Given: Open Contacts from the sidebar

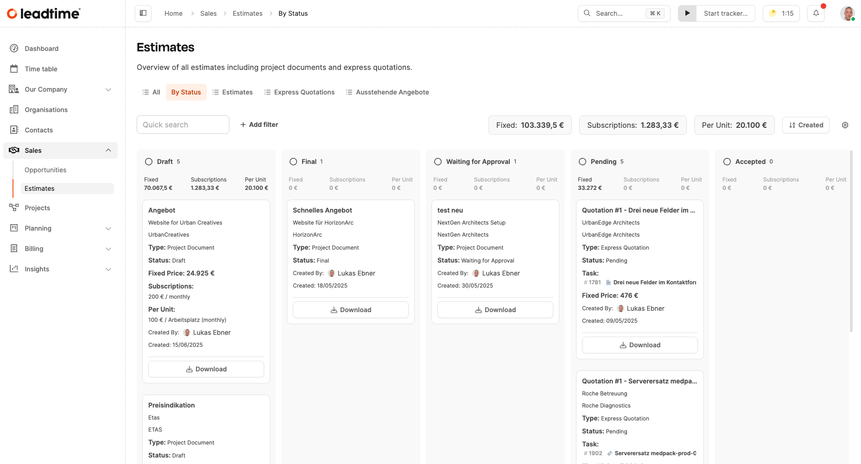Looking at the screenshot, I should click(x=38, y=130).
